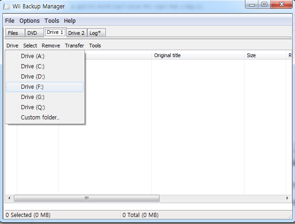
Task: Select the Drive 1 tab
Action: [55, 32]
